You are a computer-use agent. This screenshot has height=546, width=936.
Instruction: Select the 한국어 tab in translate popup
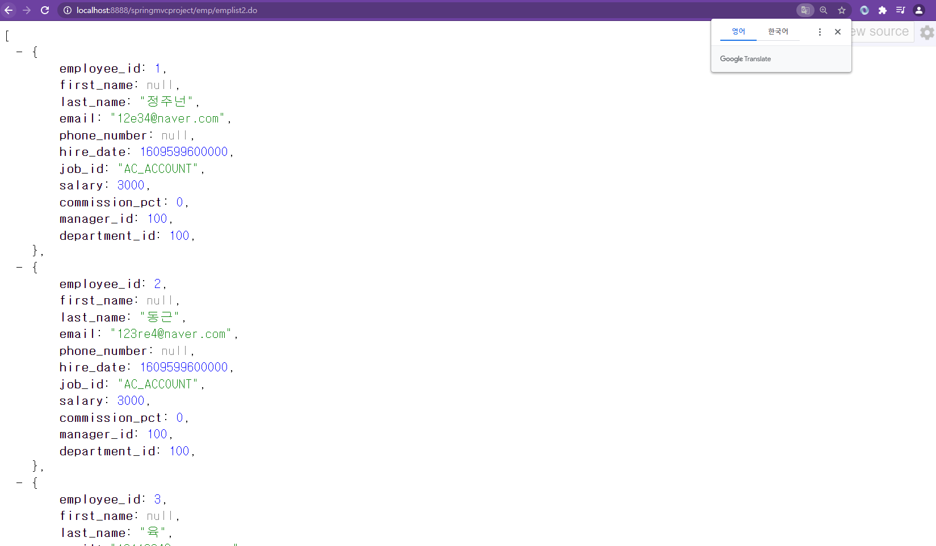point(778,32)
